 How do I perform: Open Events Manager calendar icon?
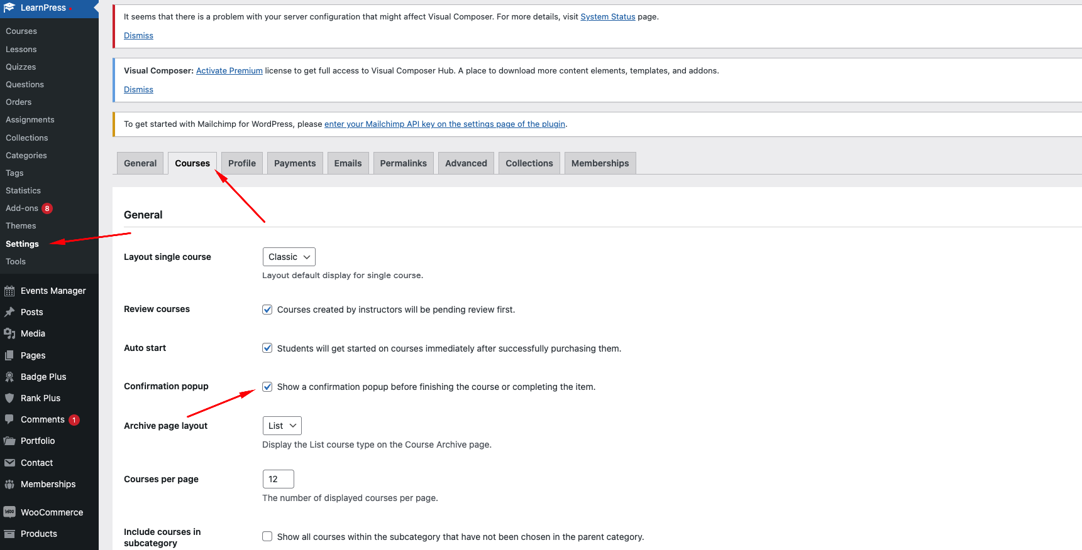click(x=9, y=291)
